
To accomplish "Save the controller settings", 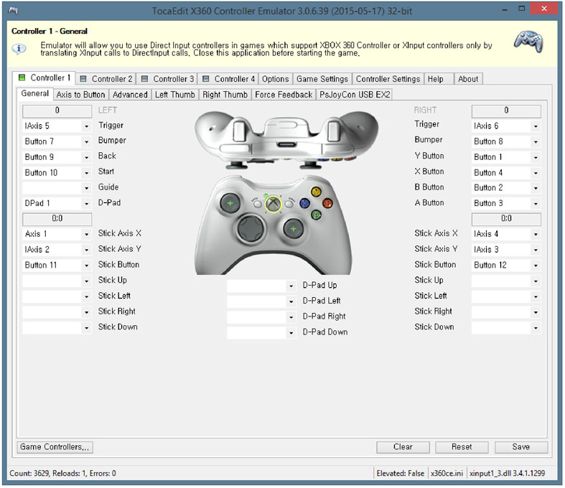I will (x=521, y=447).
